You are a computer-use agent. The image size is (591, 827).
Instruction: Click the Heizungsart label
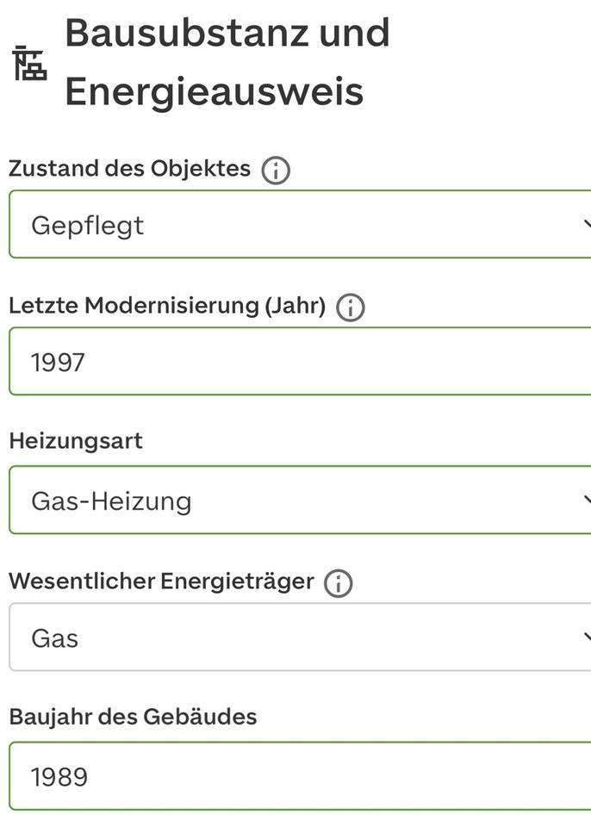coord(76,441)
